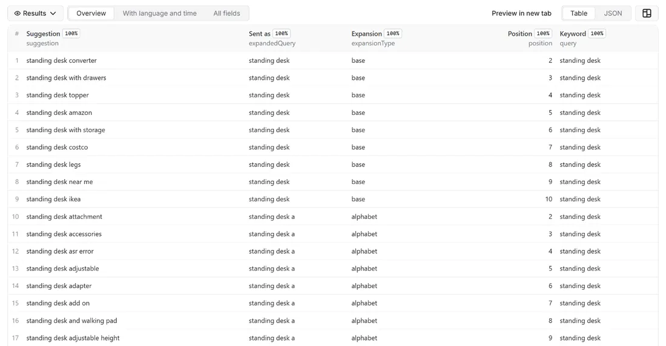Select 'standing desk topper' suggestion

58,95
